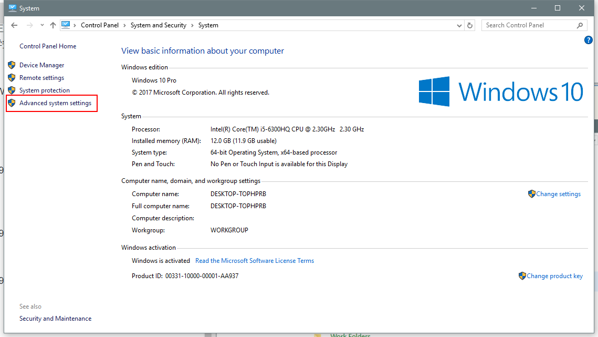Go to Control Panel Home
The height and width of the screenshot is (337, 598).
click(48, 46)
